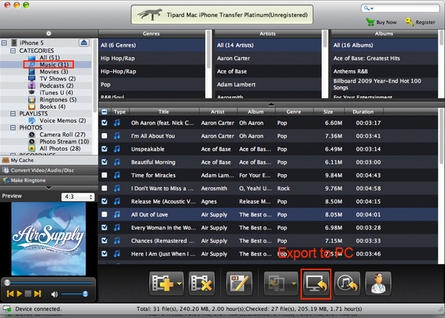Click the Export to iTunes music-note icon
The height and width of the screenshot is (318, 445).
tap(347, 284)
